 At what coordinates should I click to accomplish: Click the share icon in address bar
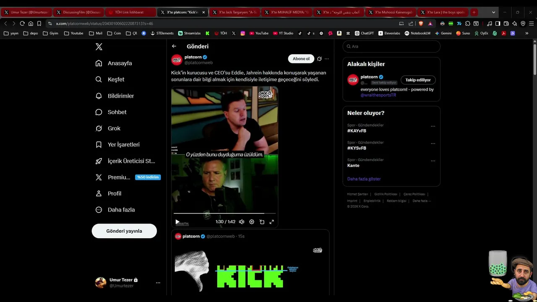click(411, 23)
